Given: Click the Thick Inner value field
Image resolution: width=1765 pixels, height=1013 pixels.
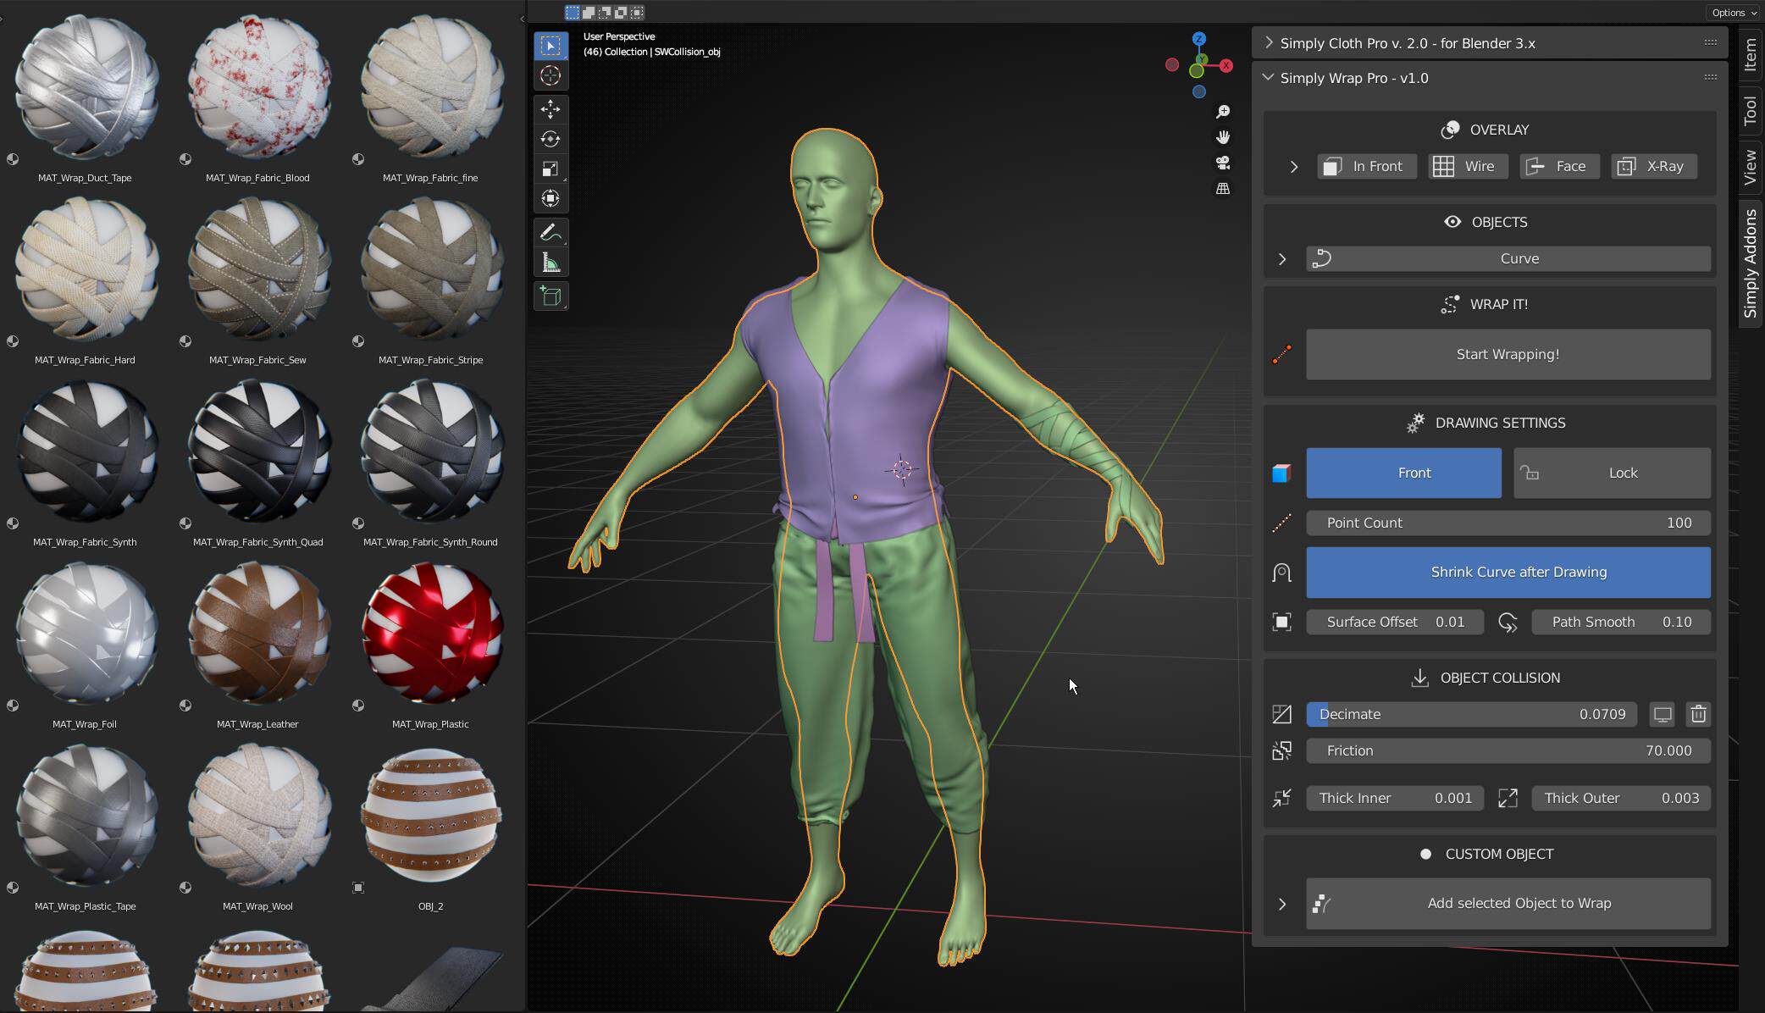Looking at the screenshot, I should [x=1395, y=798].
